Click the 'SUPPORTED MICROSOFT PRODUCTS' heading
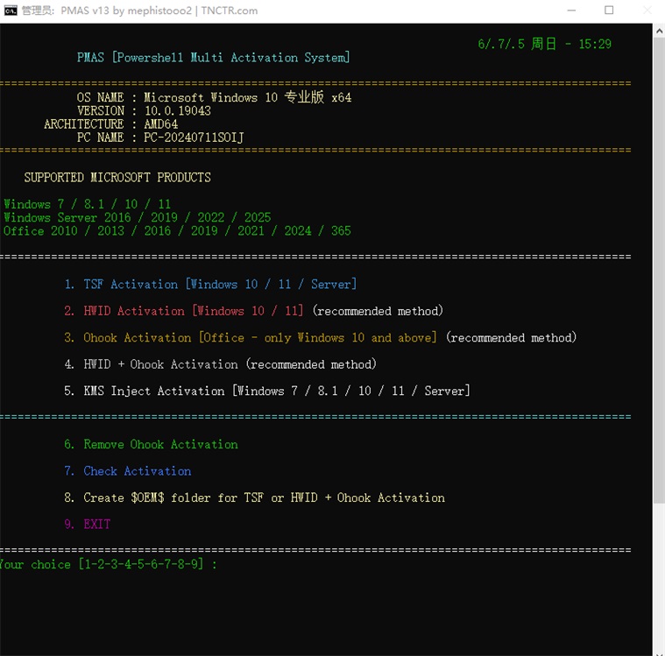 click(x=117, y=177)
